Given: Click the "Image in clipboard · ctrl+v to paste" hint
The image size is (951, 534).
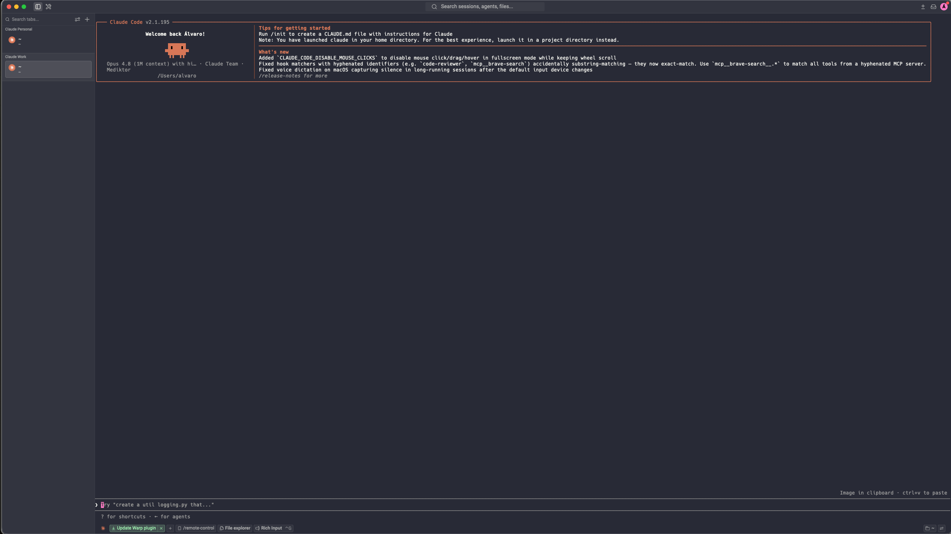Looking at the screenshot, I should point(893,493).
